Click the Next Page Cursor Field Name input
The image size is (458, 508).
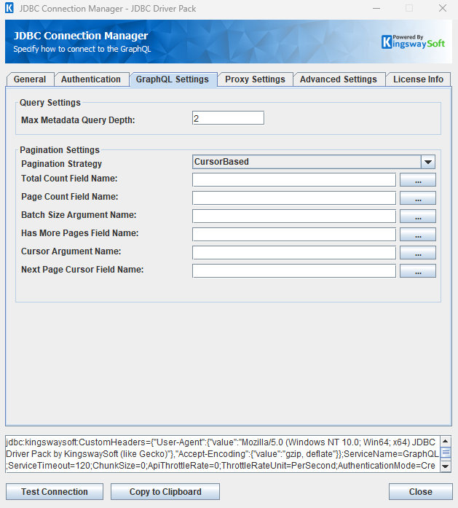294,271
